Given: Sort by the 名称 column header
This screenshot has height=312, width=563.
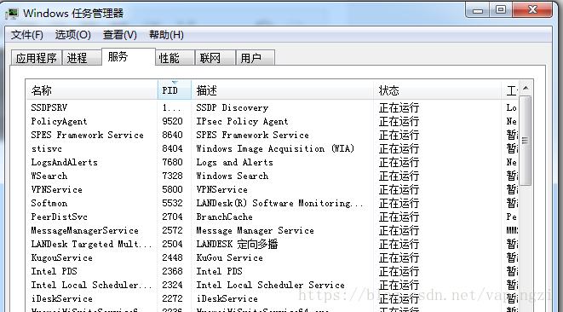Looking at the screenshot, I should [92, 90].
